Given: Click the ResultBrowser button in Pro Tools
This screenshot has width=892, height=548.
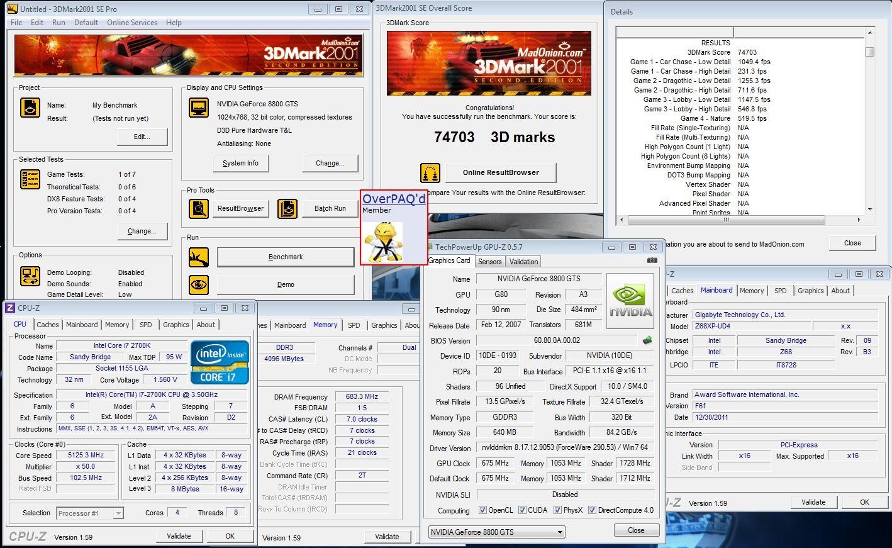Looking at the screenshot, I should (x=241, y=208).
